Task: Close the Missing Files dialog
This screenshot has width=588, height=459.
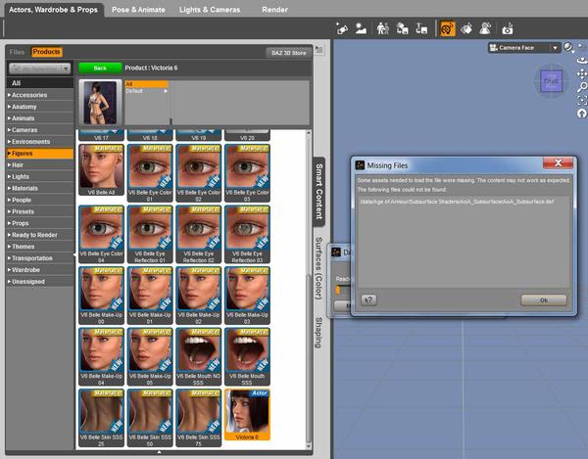Action: pos(558,162)
